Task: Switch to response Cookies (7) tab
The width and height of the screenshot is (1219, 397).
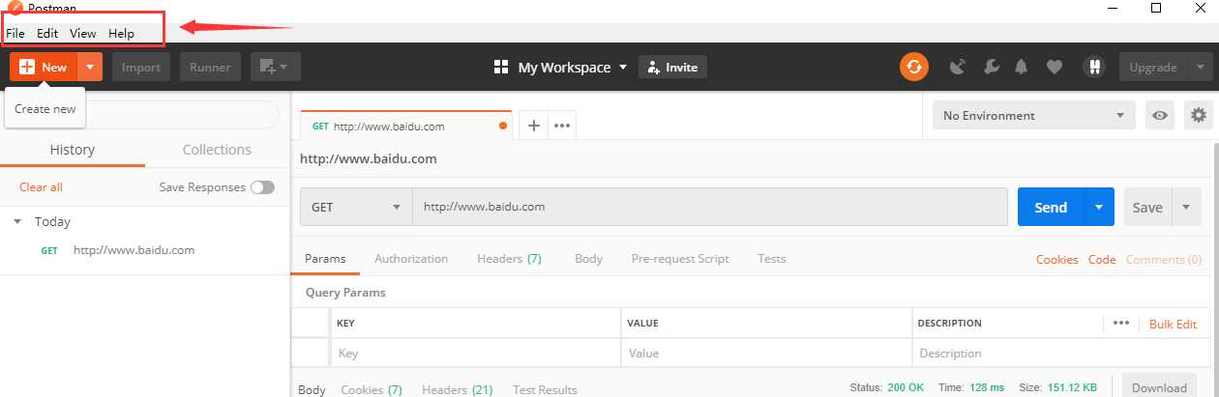Action: (372, 389)
